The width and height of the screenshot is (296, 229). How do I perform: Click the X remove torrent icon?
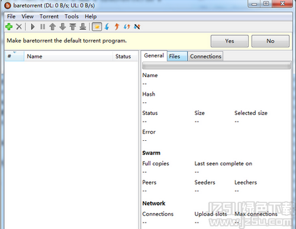[19, 27]
